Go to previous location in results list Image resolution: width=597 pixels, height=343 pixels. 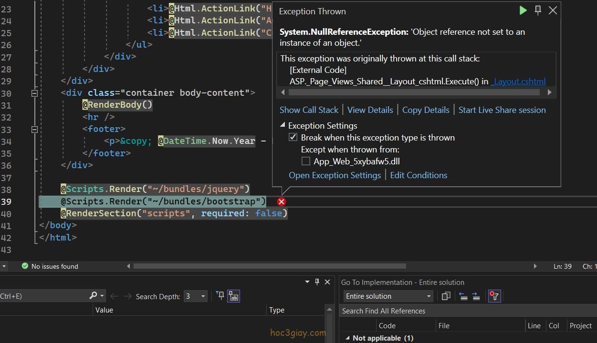463,296
